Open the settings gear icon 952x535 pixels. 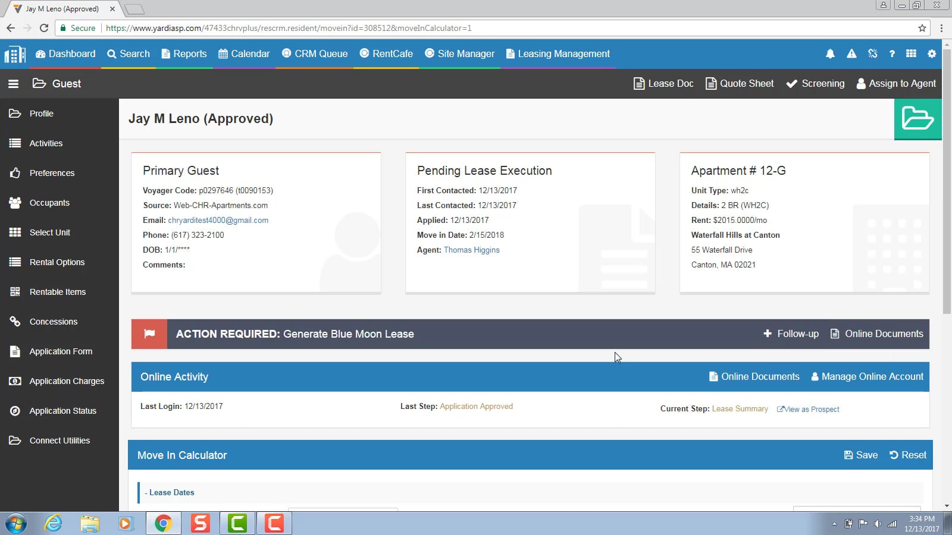[x=931, y=53]
